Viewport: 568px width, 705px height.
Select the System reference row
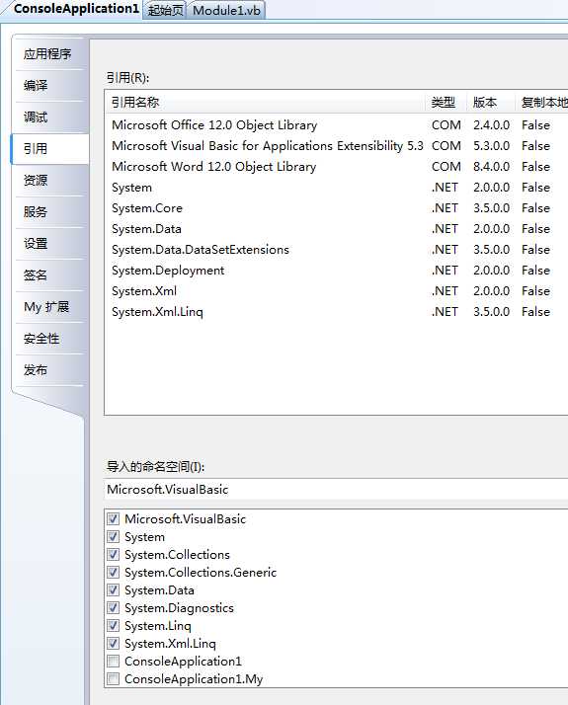tap(337, 187)
